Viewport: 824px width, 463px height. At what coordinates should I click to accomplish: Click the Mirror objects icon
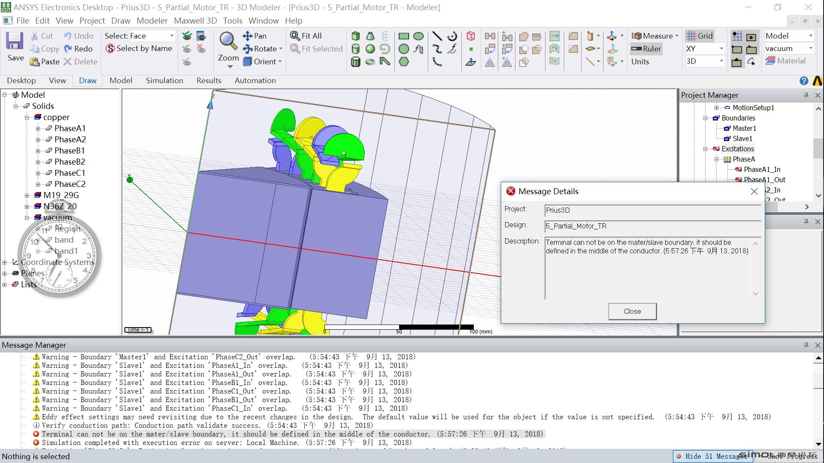tap(490, 62)
